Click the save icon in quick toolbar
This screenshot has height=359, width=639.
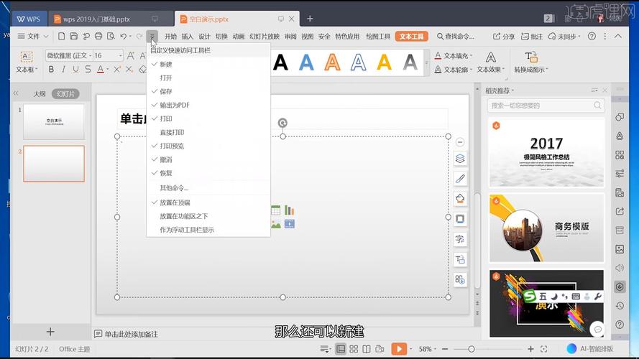click(x=74, y=36)
